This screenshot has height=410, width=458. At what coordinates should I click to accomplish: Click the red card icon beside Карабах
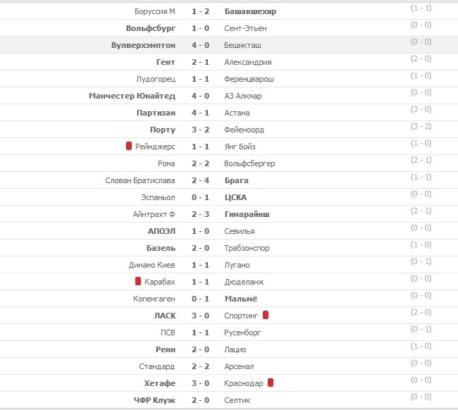(138, 281)
